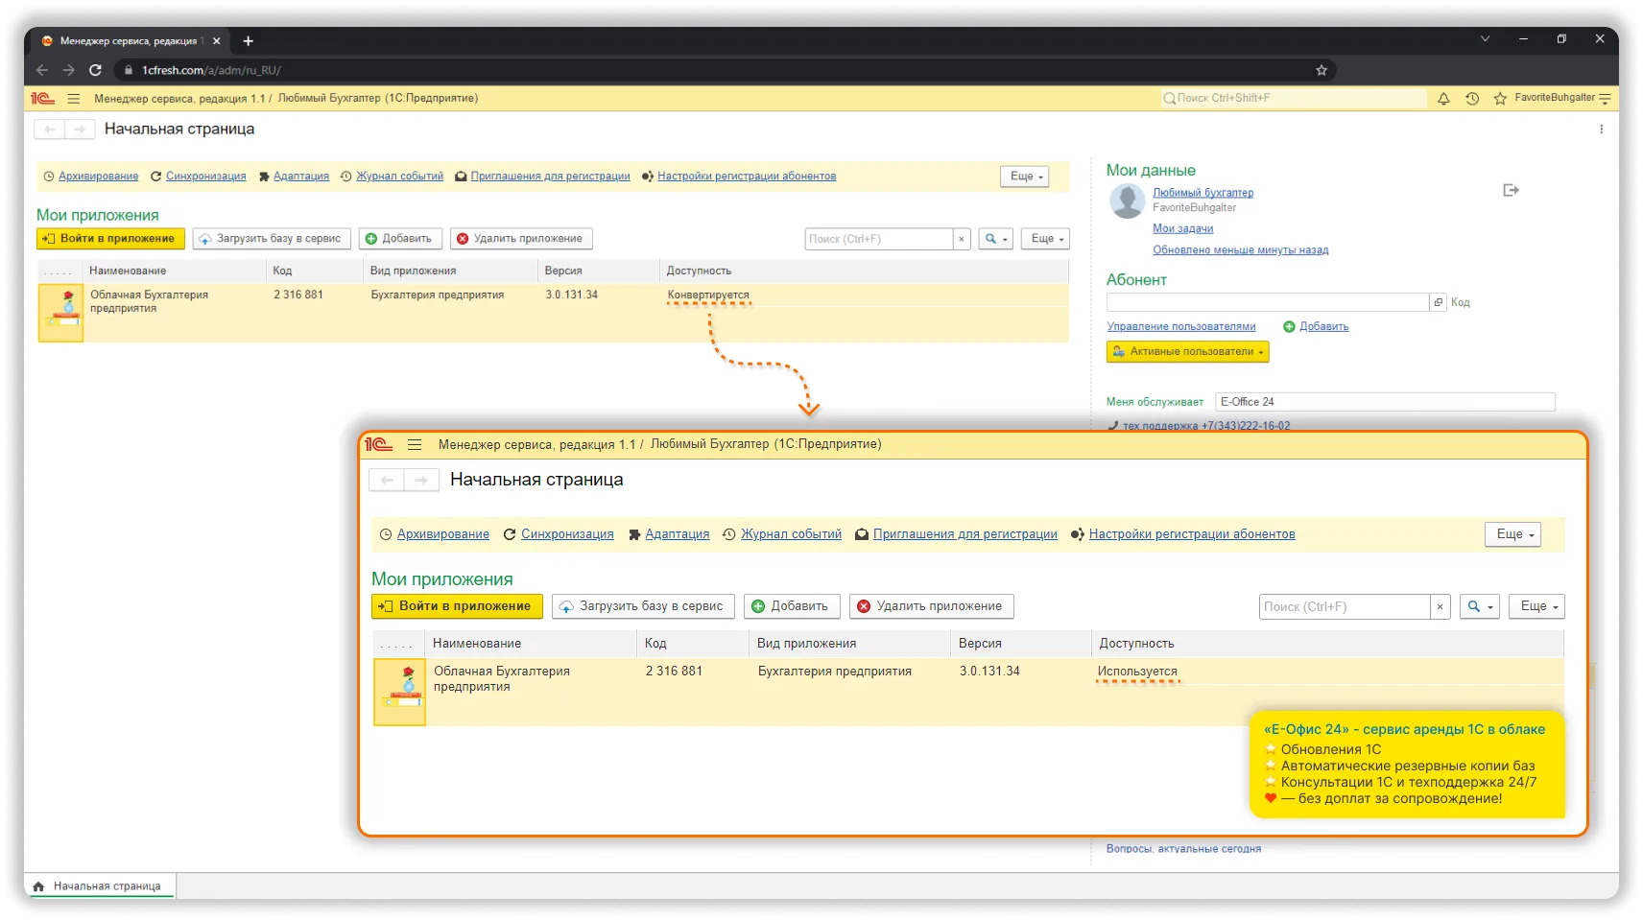The width and height of the screenshot is (1643, 920).
Task: Click Войти в приложение in zoomed window
Action: tap(457, 606)
